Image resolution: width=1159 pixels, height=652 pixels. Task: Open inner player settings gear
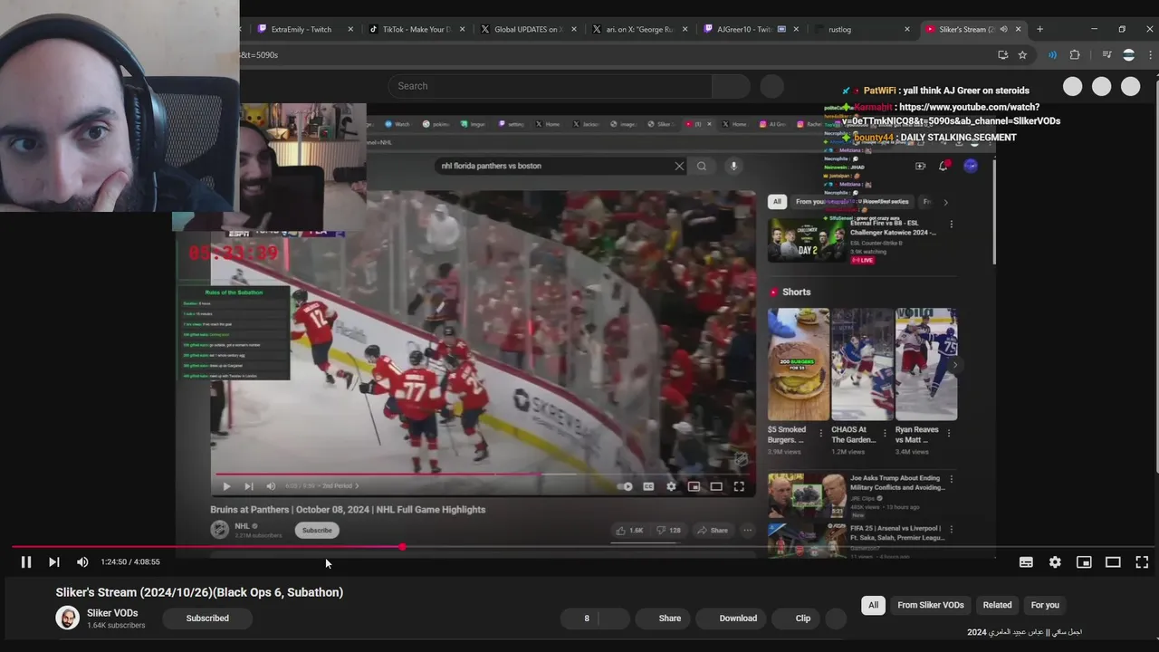[x=671, y=486]
